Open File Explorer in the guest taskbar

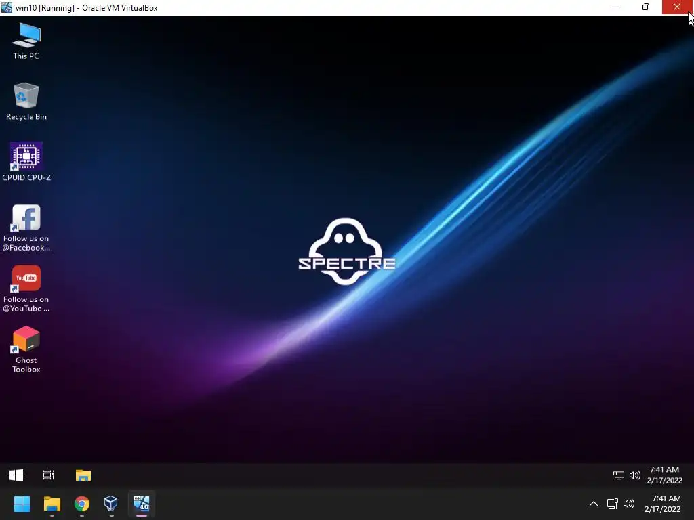[83, 475]
